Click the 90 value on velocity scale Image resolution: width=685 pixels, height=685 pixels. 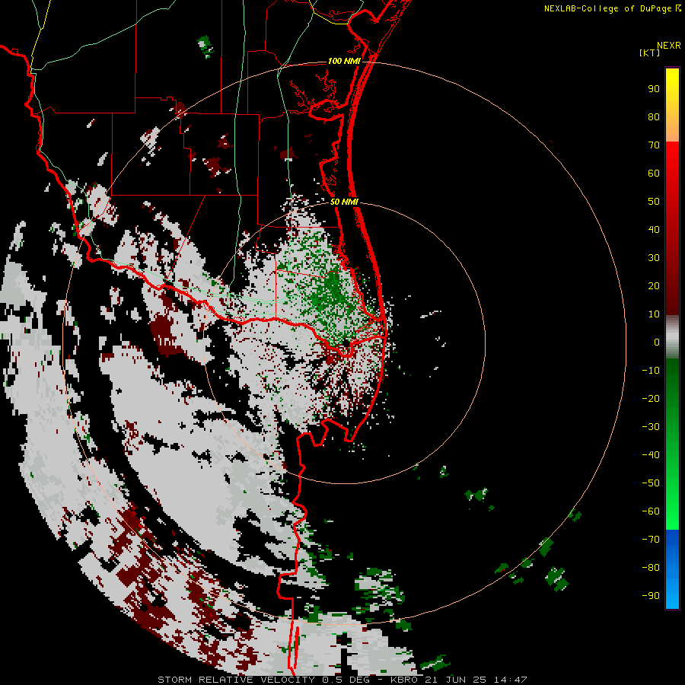654,89
